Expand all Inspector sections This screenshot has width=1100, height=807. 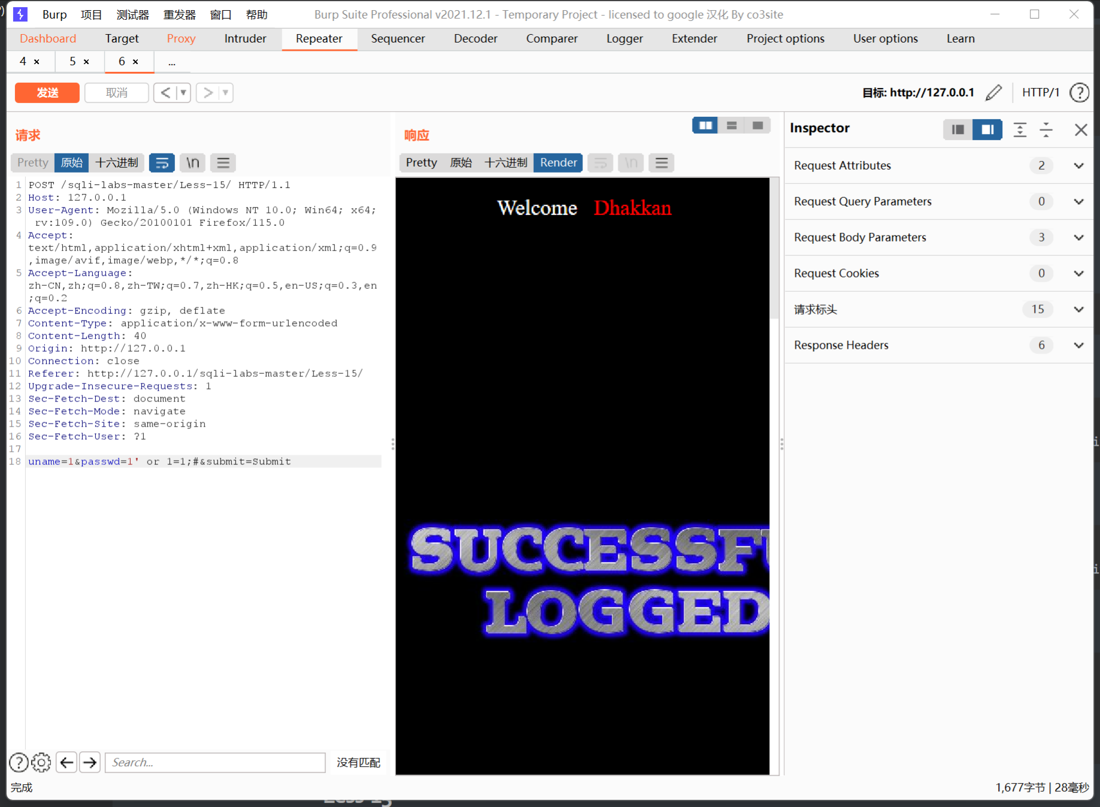tap(1020, 129)
